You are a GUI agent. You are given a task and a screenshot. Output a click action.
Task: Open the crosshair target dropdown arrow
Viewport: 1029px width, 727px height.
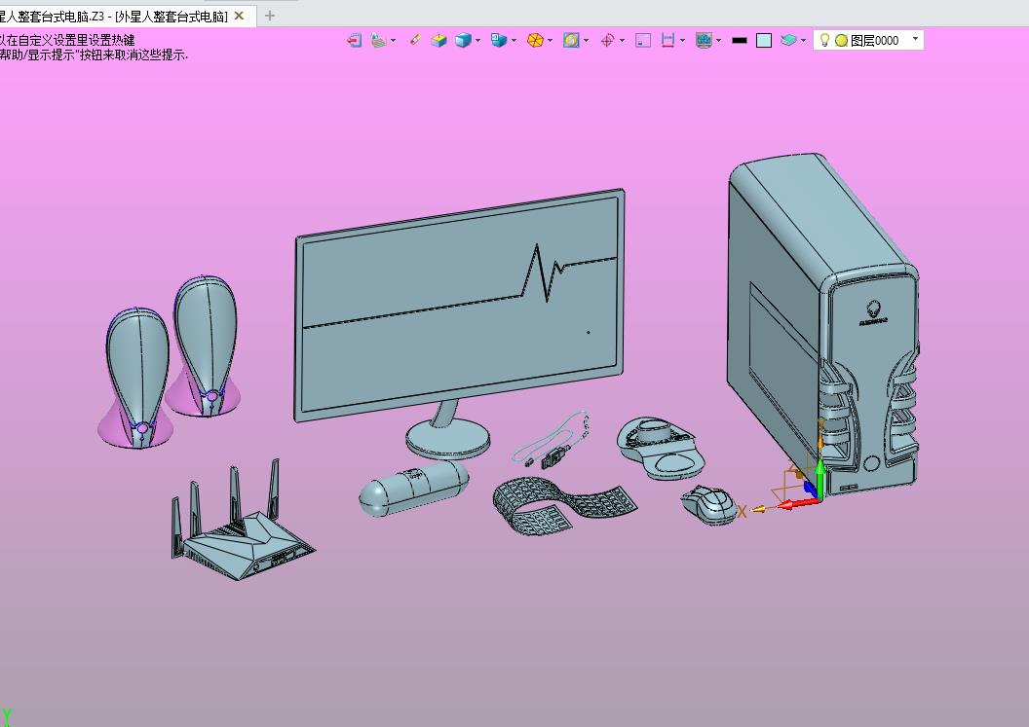click(x=622, y=41)
